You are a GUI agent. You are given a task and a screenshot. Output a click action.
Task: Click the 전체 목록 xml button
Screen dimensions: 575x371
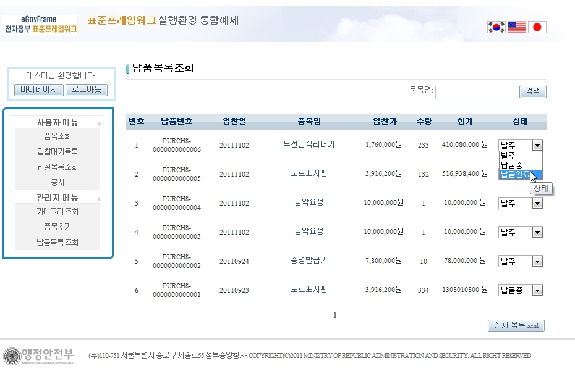(x=516, y=325)
